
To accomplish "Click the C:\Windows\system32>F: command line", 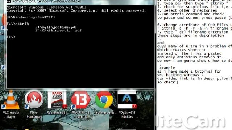I will pyautogui.click(x=31, y=17).
